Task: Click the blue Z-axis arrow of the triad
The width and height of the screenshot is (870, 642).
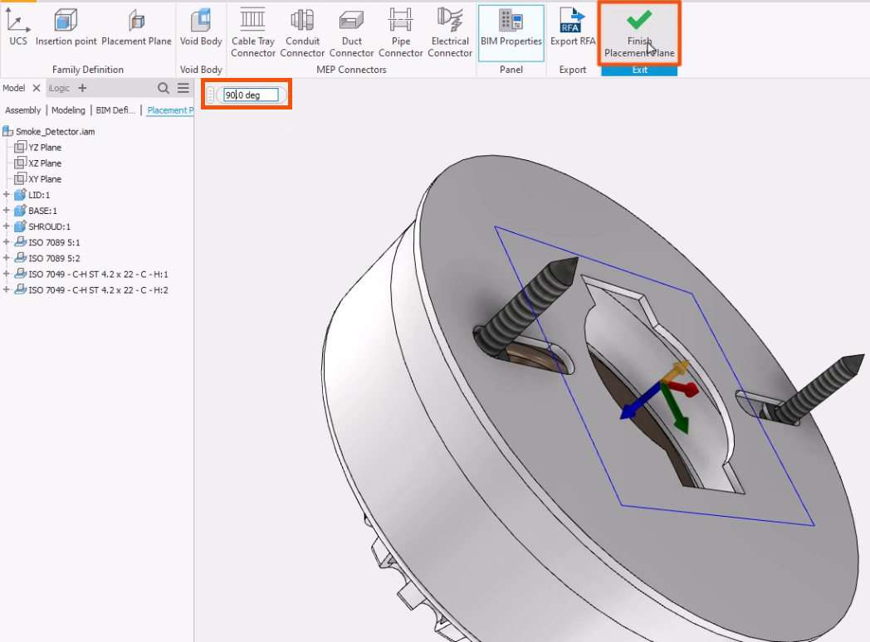Action: point(636,405)
